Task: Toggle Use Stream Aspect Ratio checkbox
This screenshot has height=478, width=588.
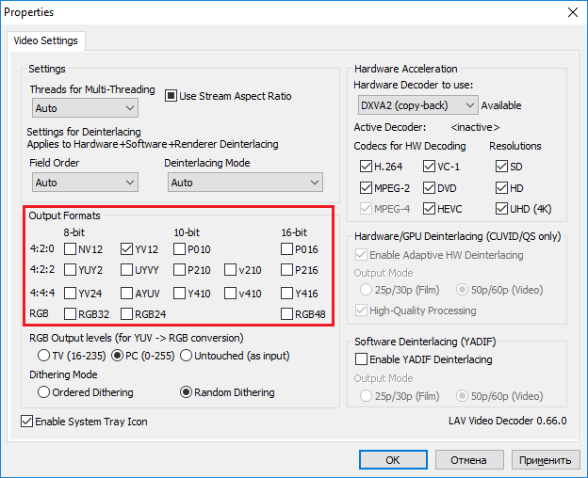Action: (171, 95)
